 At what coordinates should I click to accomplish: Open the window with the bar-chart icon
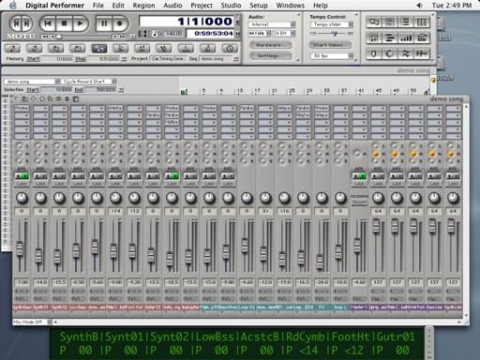406,37
